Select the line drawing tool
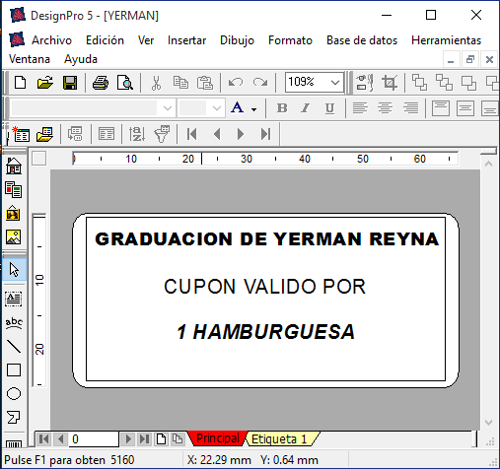 coord(14,346)
